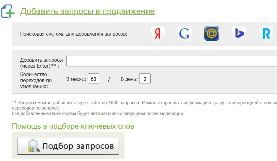The width and height of the screenshot is (277, 161).
Task: Click the В день: label
Action: click(129, 79)
